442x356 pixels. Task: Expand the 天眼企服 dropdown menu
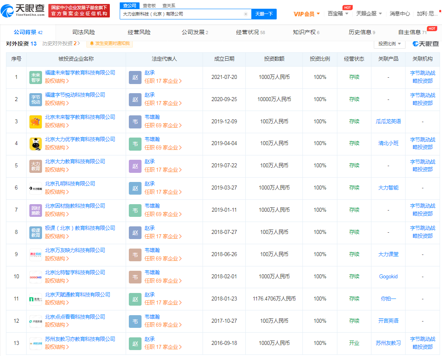369,13
